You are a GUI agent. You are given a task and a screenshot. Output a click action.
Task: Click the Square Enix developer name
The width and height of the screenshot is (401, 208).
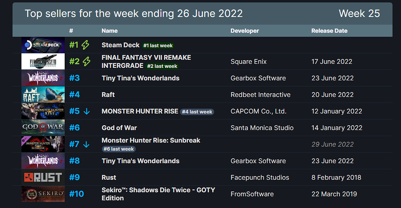(x=248, y=61)
